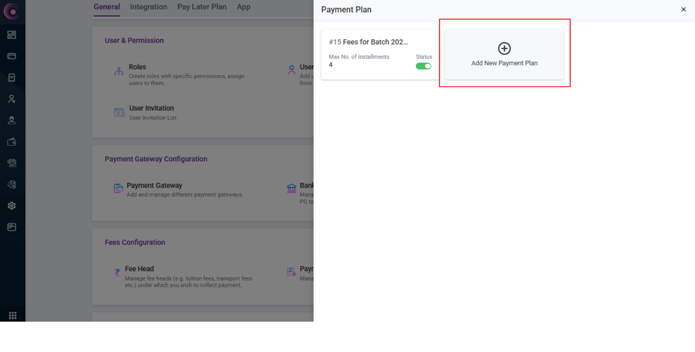Image resolution: width=695 pixels, height=352 pixels.
Task: Select the General tab
Action: (x=106, y=7)
